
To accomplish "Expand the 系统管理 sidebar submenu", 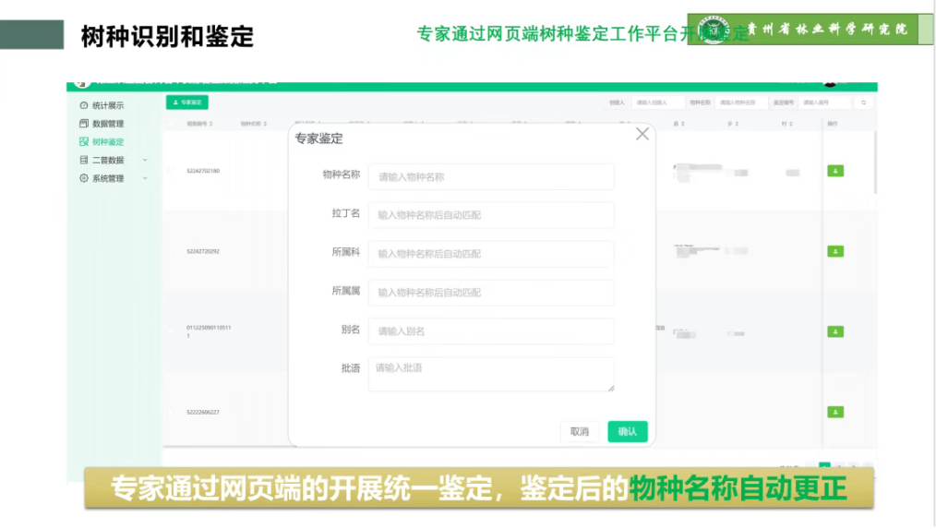I will [145, 178].
